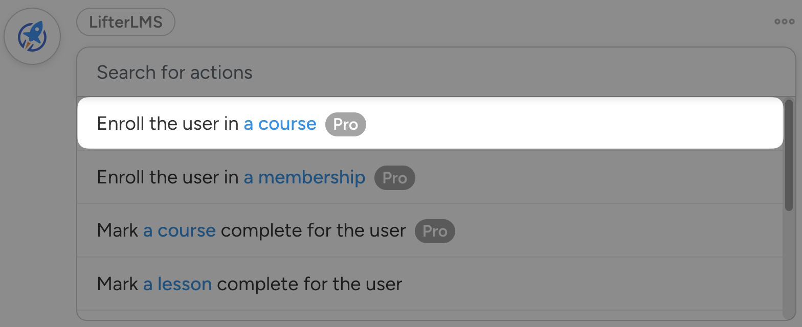Click the words 'complete for the user' in lesson row
This screenshot has height=327, width=802.
(x=309, y=284)
